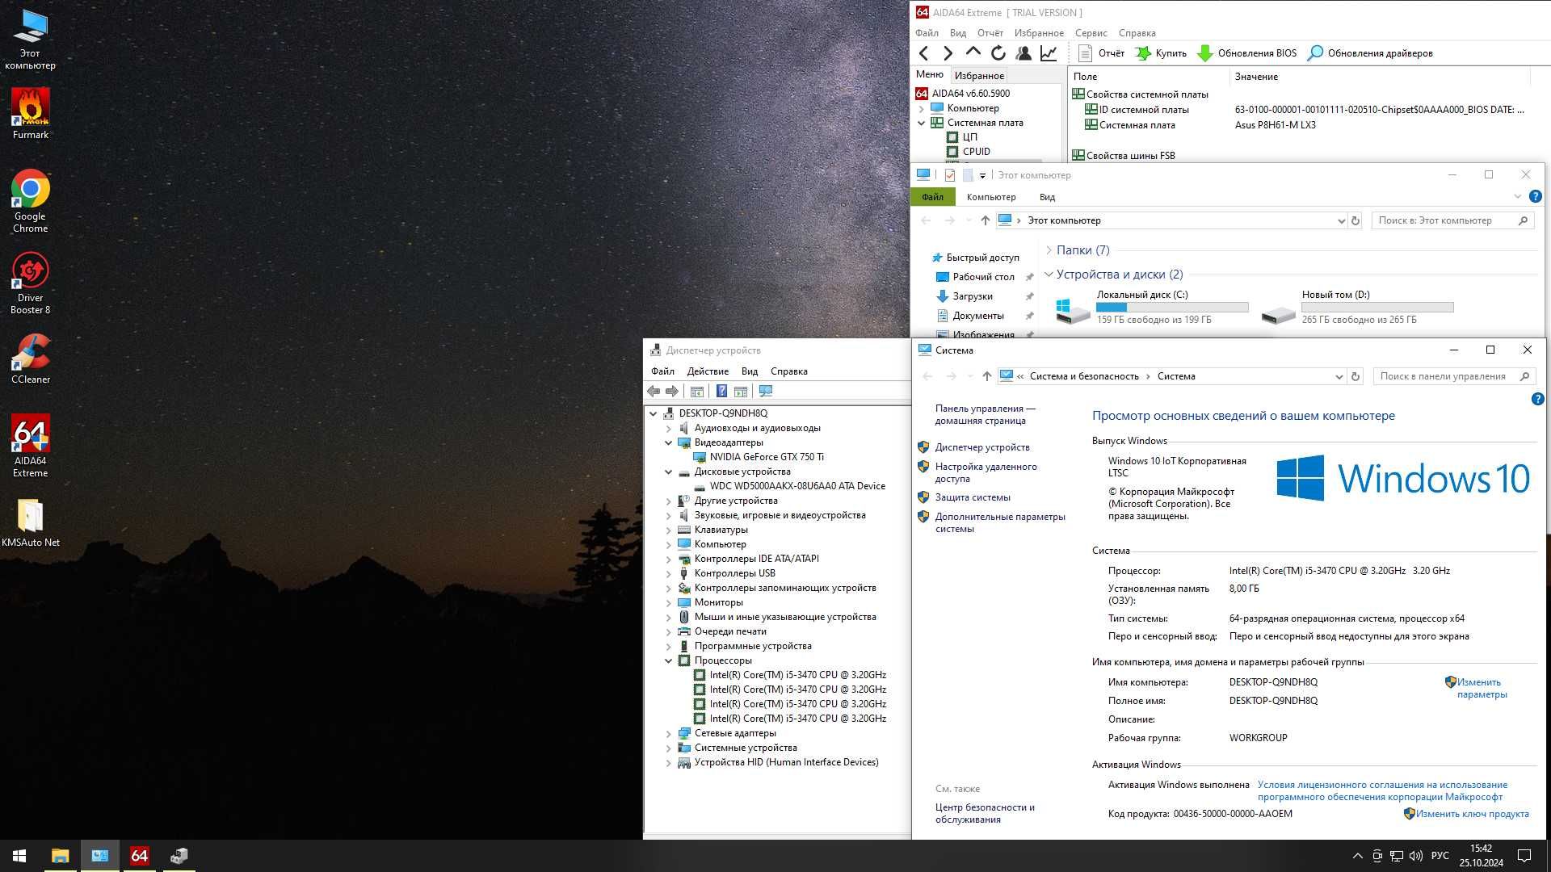Open Google Chrome desktop icon
This screenshot has height=872, width=1551.
click(31, 201)
